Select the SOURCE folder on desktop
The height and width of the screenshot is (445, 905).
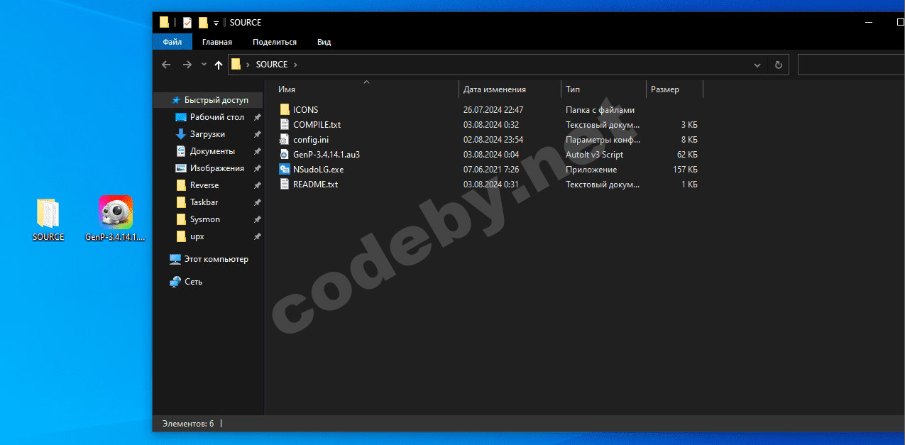coord(48,214)
